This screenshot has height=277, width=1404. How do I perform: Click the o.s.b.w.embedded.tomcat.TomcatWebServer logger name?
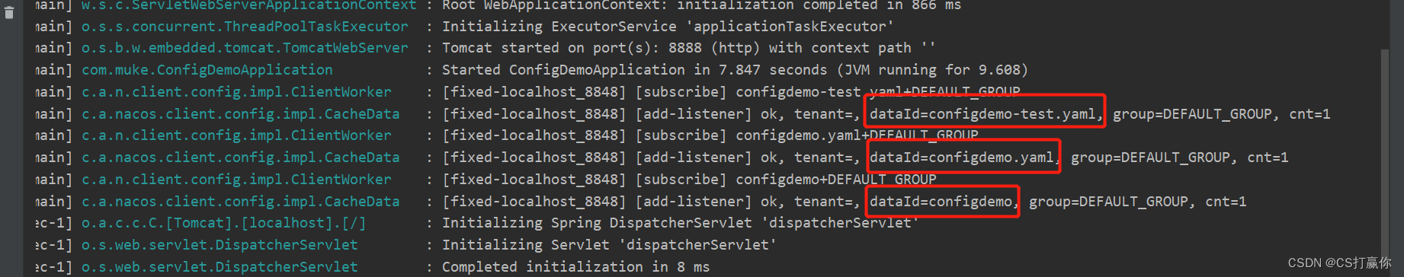point(245,47)
